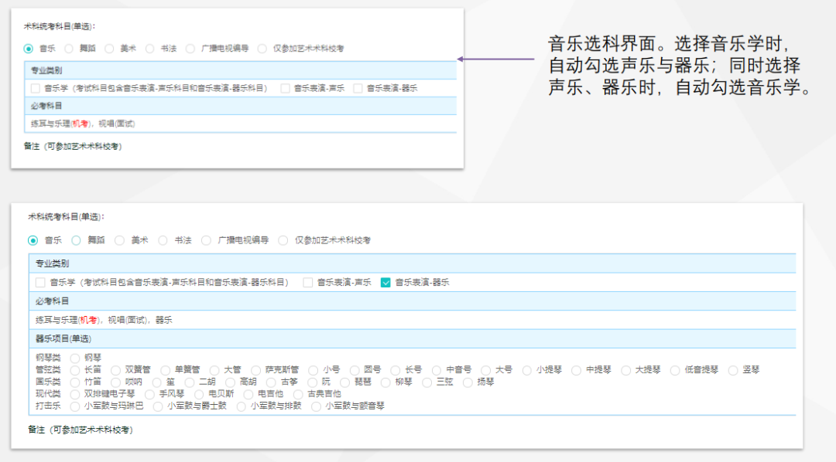Check 音乐表演-器乐 in upper form
This screenshot has width=836, height=462.
(358, 88)
